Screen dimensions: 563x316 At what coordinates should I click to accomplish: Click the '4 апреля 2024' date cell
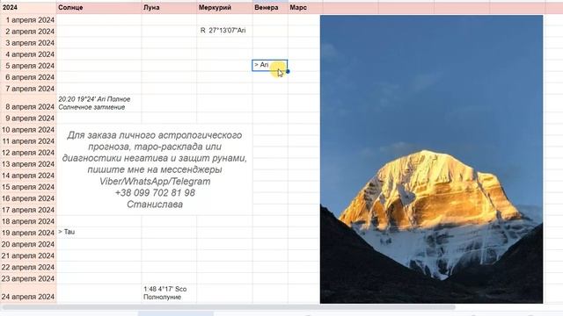click(28, 54)
